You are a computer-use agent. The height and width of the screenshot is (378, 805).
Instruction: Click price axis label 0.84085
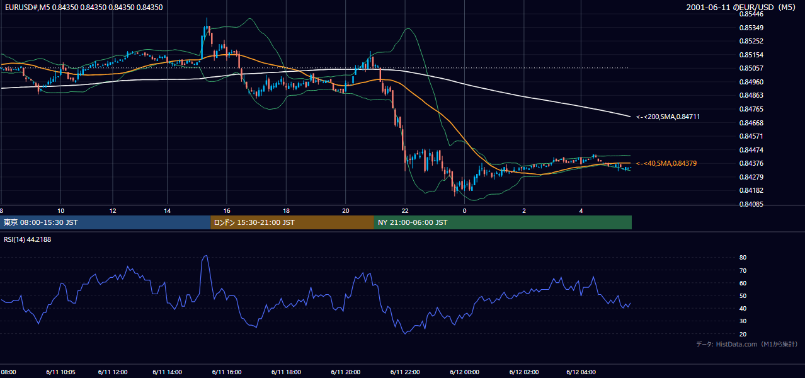(x=751, y=204)
